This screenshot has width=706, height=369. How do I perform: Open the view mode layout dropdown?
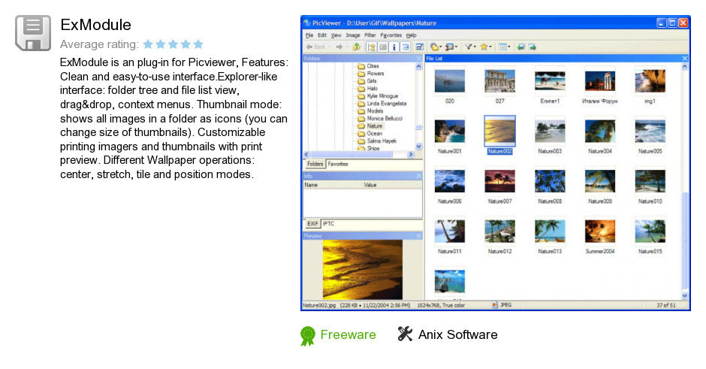pyautogui.click(x=504, y=47)
